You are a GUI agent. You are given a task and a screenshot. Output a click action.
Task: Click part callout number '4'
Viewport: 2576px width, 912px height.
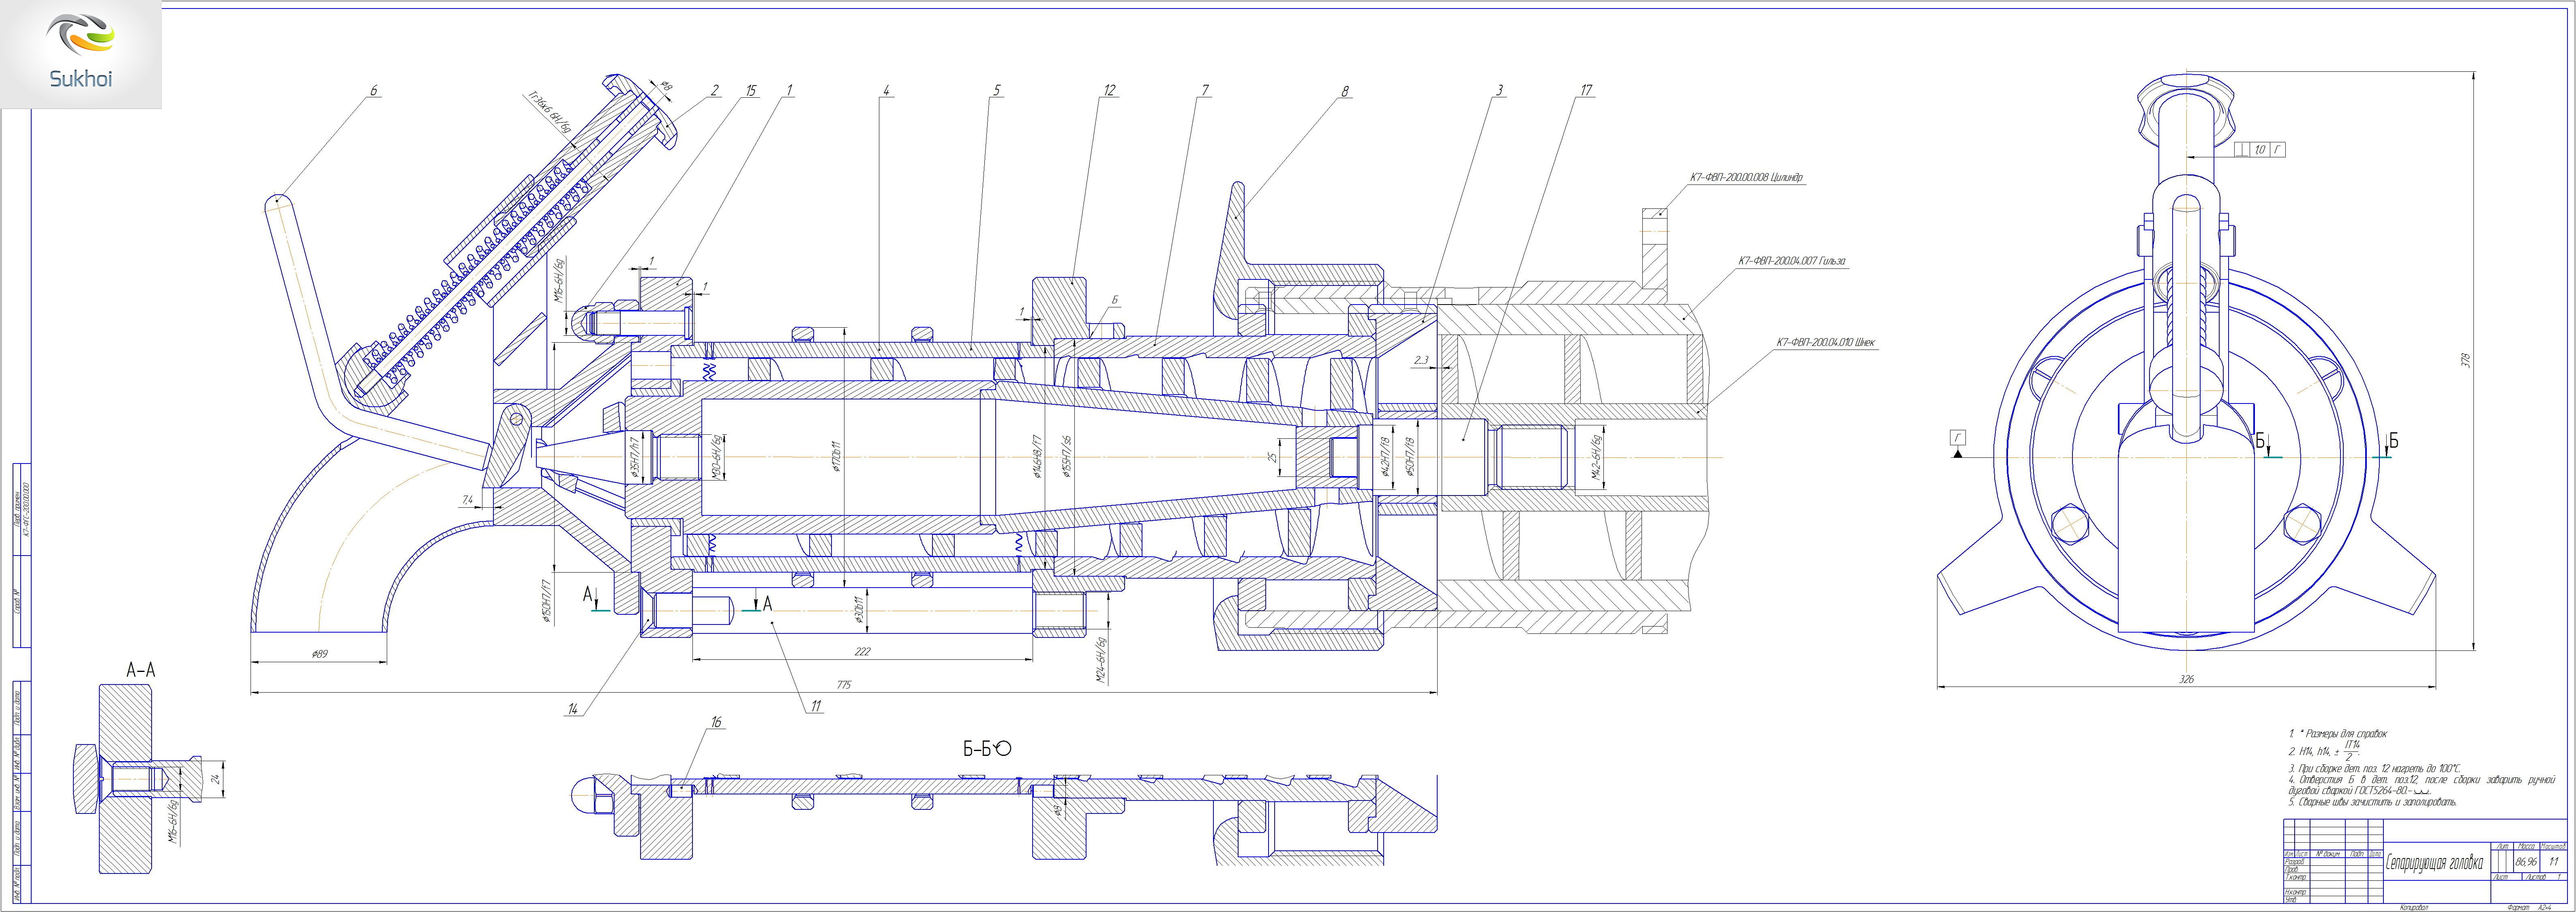885,91
